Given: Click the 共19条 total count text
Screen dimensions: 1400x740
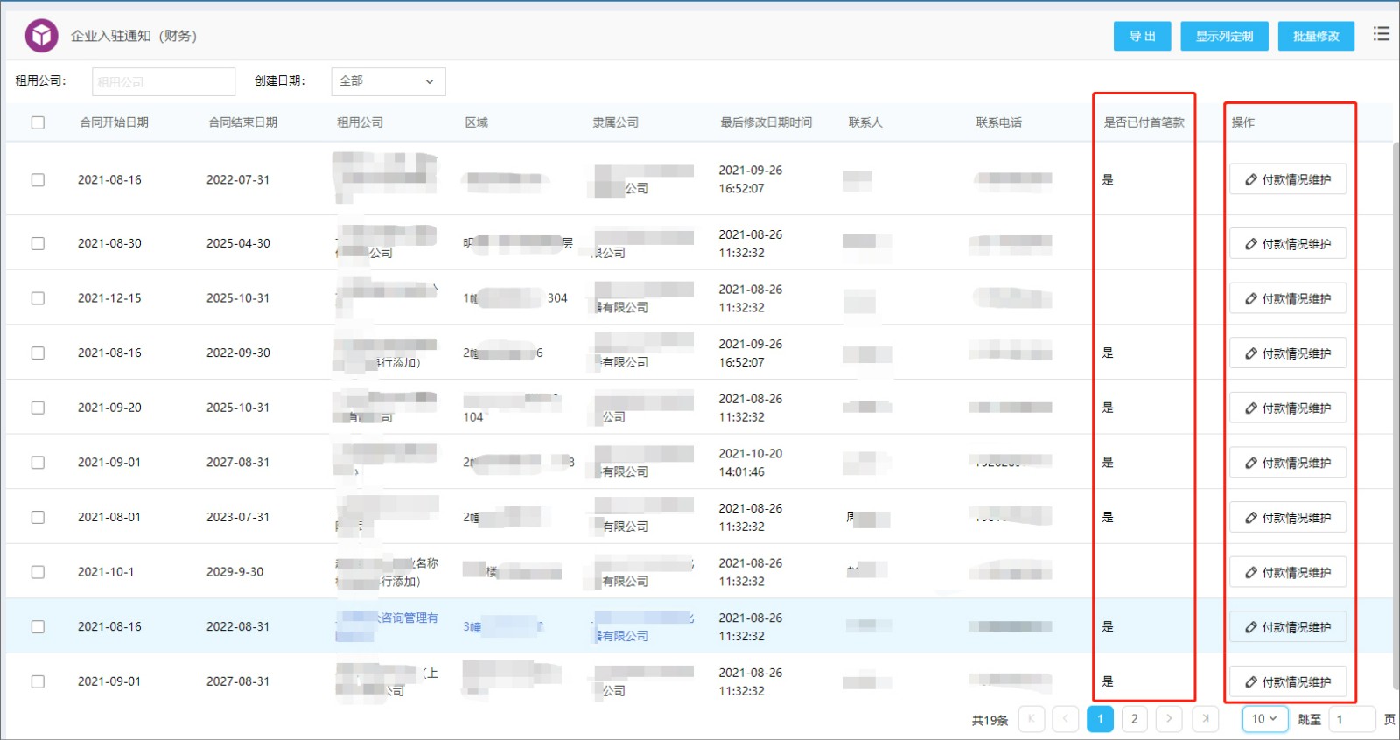Looking at the screenshot, I should [x=990, y=720].
